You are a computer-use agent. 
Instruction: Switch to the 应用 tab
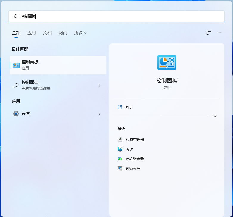[x=32, y=33]
